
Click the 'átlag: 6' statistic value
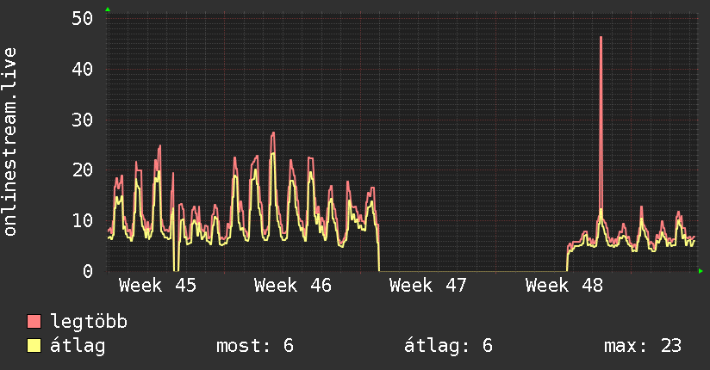(448, 346)
